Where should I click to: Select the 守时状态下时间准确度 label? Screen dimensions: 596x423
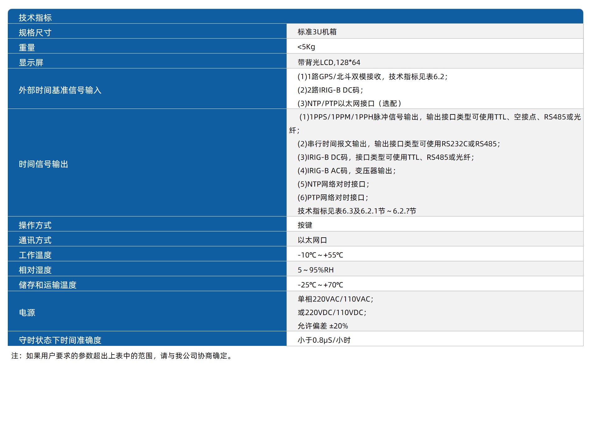click(x=60, y=340)
